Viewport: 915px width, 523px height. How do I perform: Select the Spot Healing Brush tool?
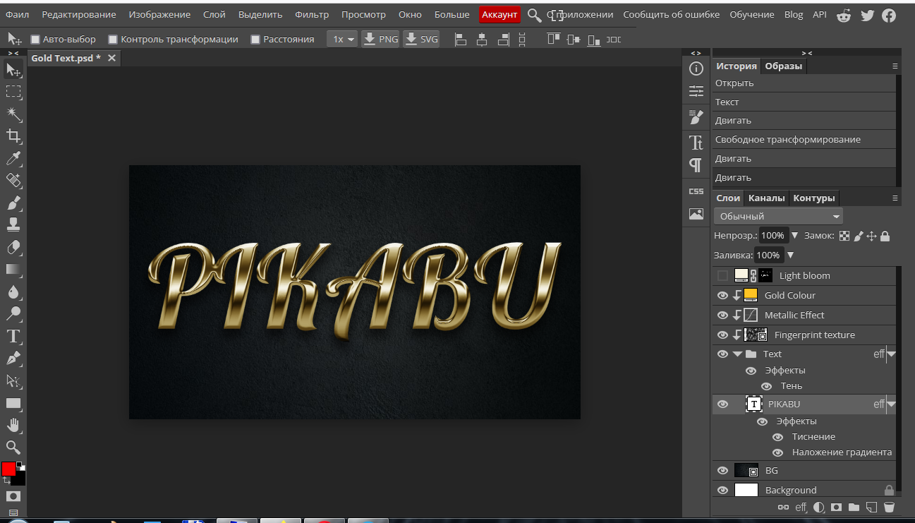pos(13,181)
